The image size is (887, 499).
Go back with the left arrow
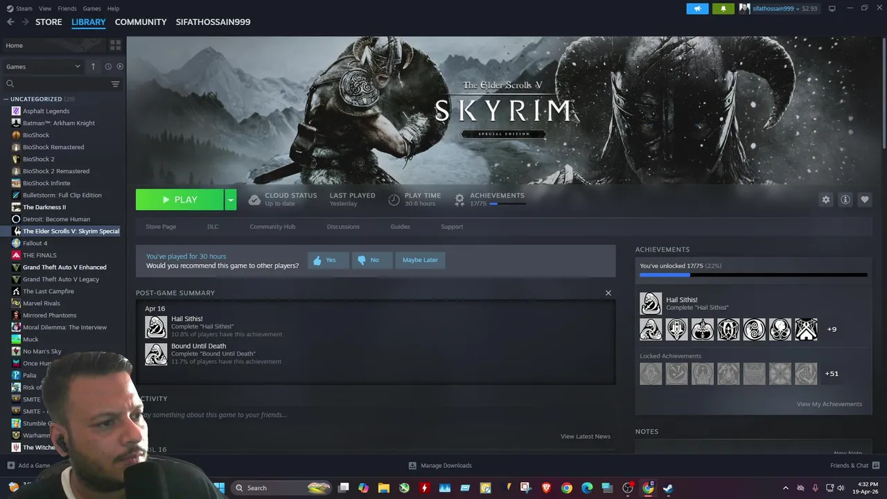pos(10,22)
